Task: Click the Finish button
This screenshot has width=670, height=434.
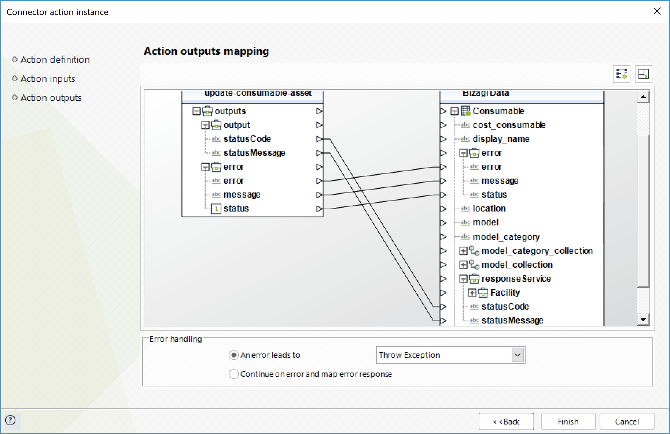Action: (x=568, y=422)
